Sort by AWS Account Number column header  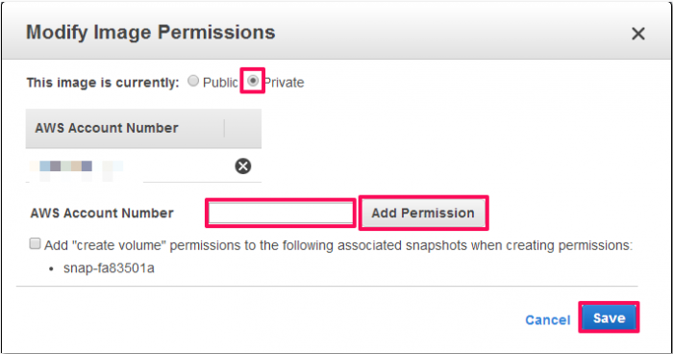click(x=107, y=128)
